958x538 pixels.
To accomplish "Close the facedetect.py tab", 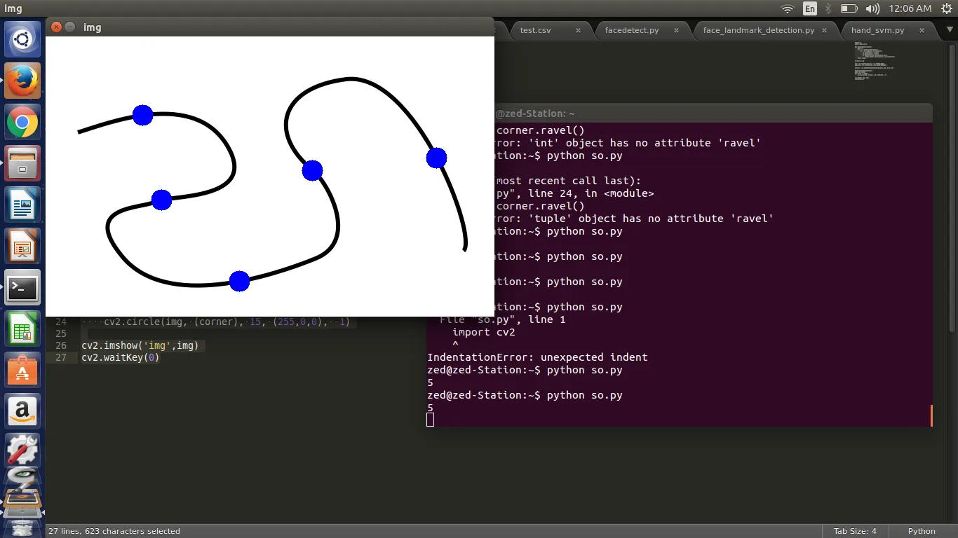I will pos(677,30).
